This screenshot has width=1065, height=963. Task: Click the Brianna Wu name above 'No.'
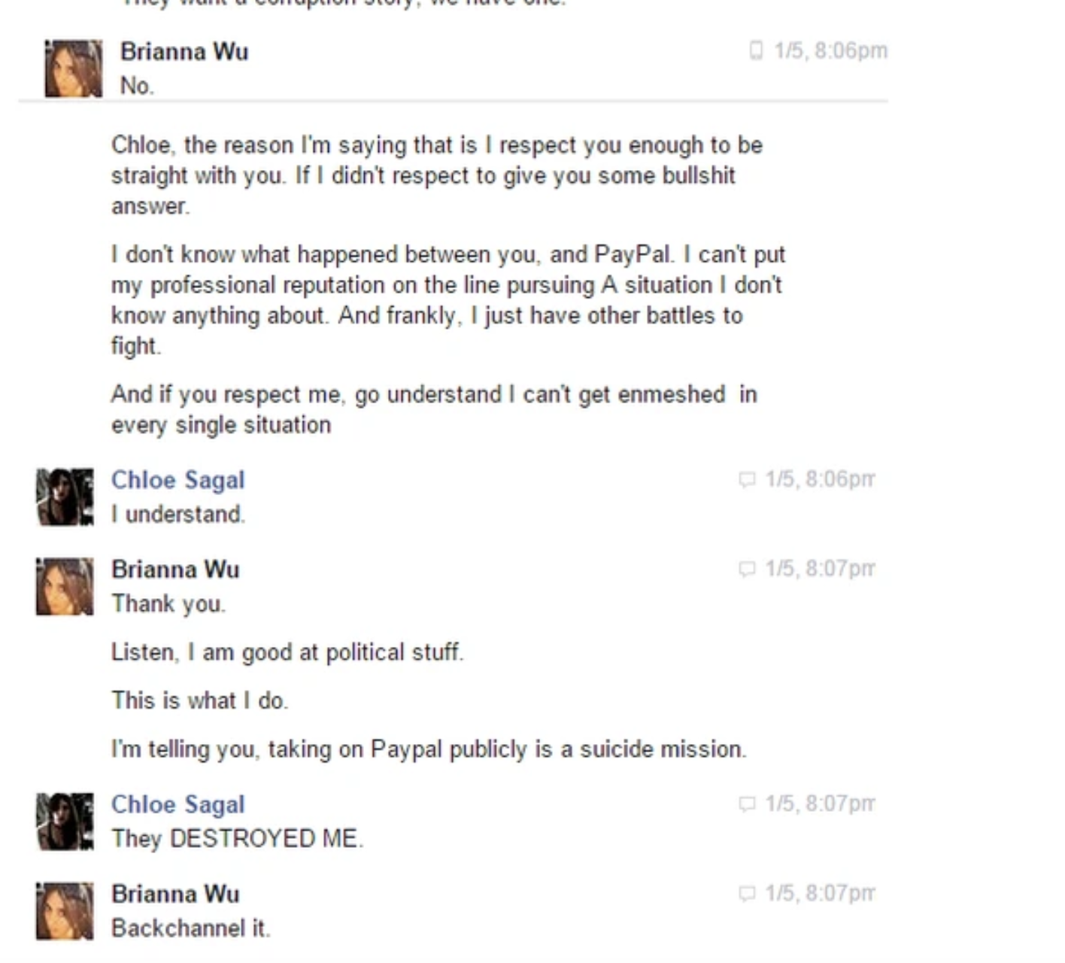(184, 51)
